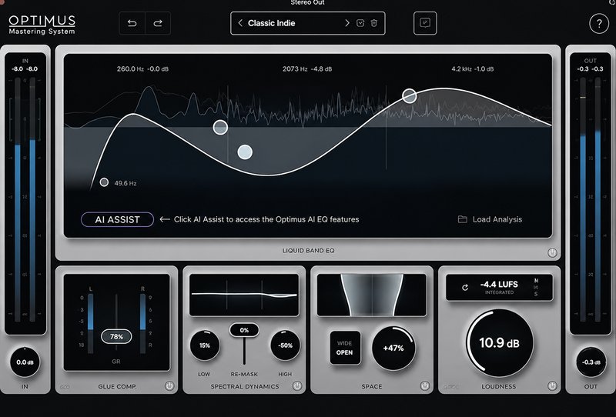This screenshot has width=616, height=417.
Task: Click the 78% Glue Comp slider handle
Action: tap(116, 336)
